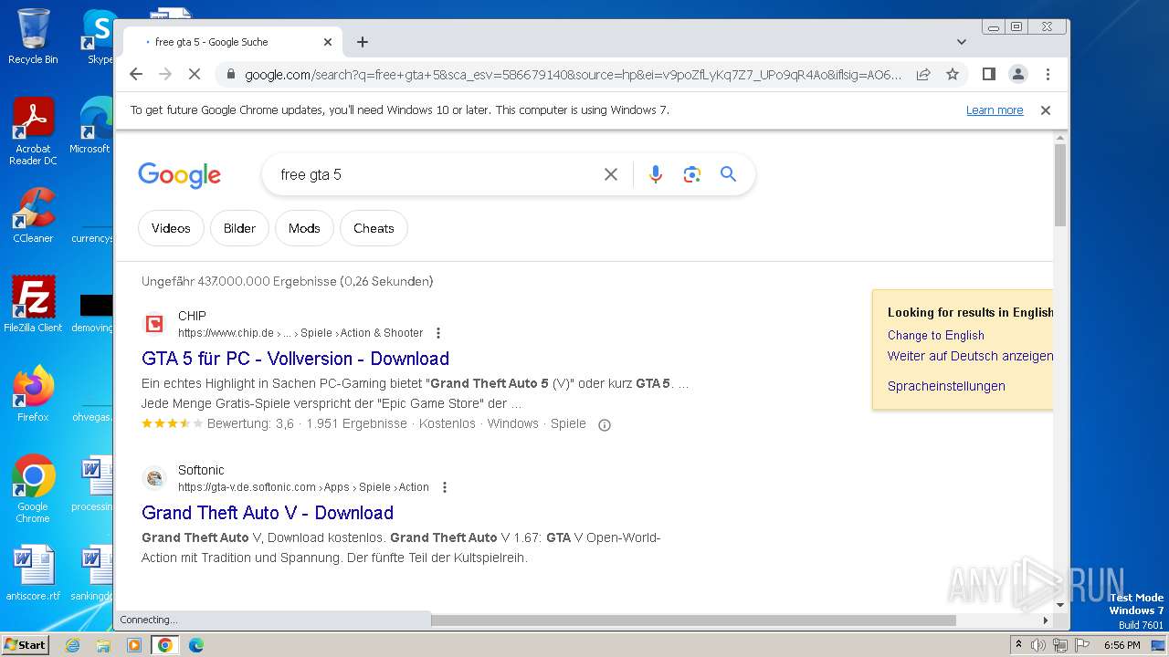Screen dimensions: 1169x657
Task: Select the 'free gta 5 - Google Suche' tab
Action: (x=233, y=42)
